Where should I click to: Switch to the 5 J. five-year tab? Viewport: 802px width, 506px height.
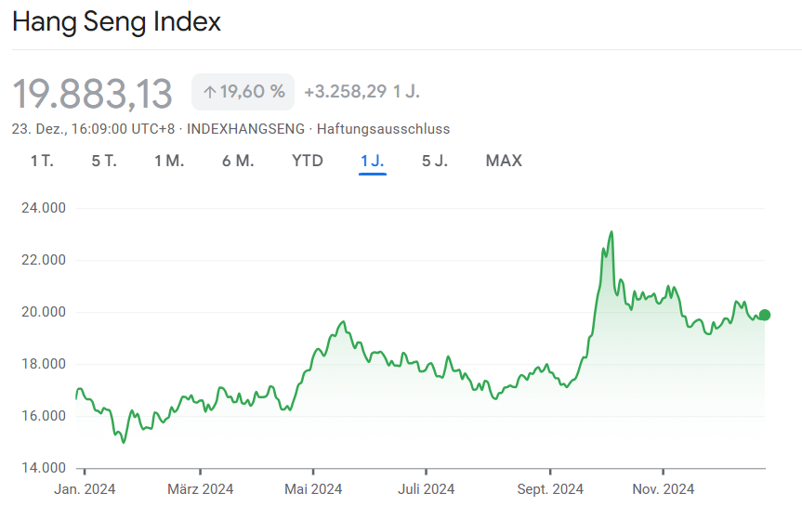pyautogui.click(x=435, y=161)
